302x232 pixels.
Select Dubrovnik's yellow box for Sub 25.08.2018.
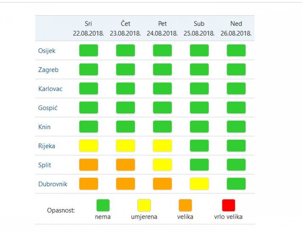[x=199, y=184]
